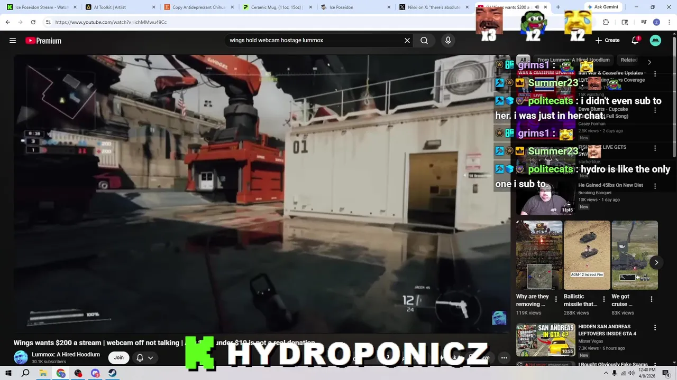
Task: Show more filter chips with arrow
Action: (x=649, y=62)
